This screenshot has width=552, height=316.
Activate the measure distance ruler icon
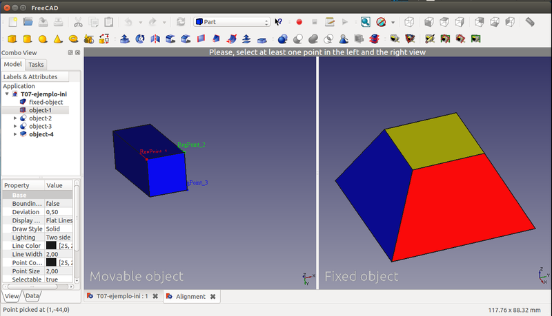click(530, 22)
